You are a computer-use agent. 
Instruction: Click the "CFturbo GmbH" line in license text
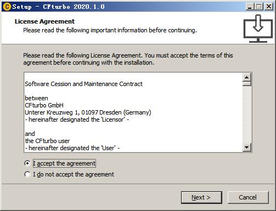(44, 105)
